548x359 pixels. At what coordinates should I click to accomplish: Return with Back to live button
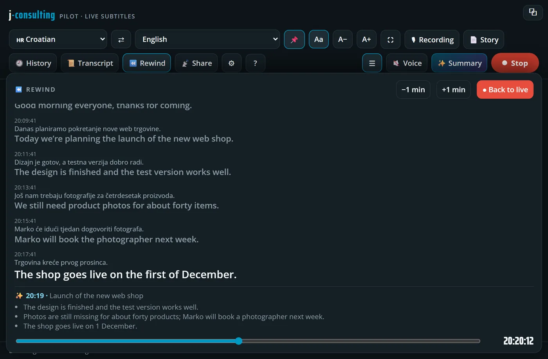coord(505,89)
